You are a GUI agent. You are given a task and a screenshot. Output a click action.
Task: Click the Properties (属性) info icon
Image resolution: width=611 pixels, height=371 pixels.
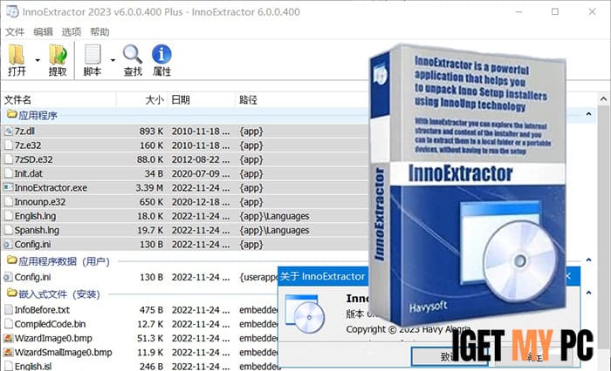[x=161, y=55]
